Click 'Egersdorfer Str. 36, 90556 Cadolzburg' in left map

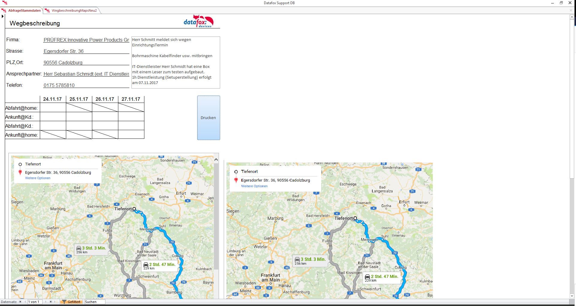point(58,173)
